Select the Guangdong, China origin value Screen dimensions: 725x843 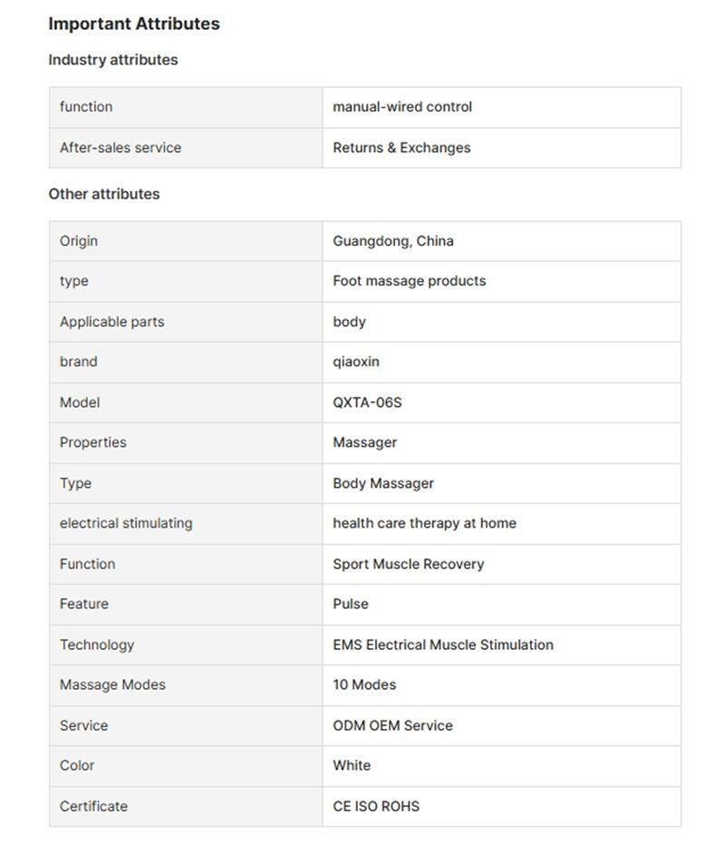click(x=393, y=241)
